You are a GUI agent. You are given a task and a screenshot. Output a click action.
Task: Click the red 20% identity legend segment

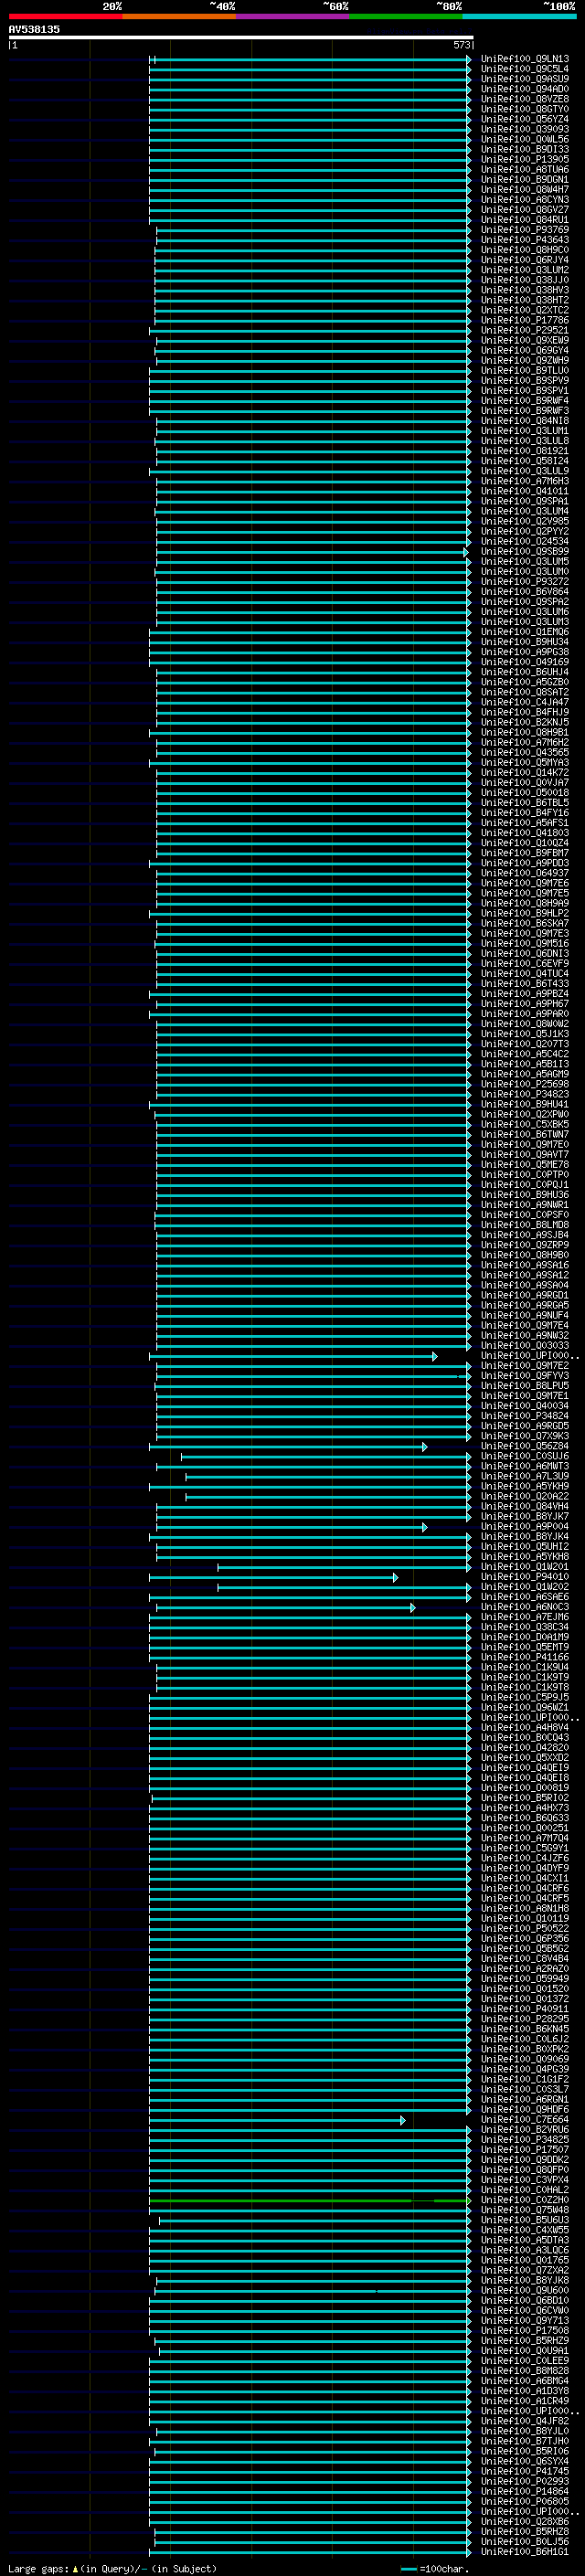(65, 16)
